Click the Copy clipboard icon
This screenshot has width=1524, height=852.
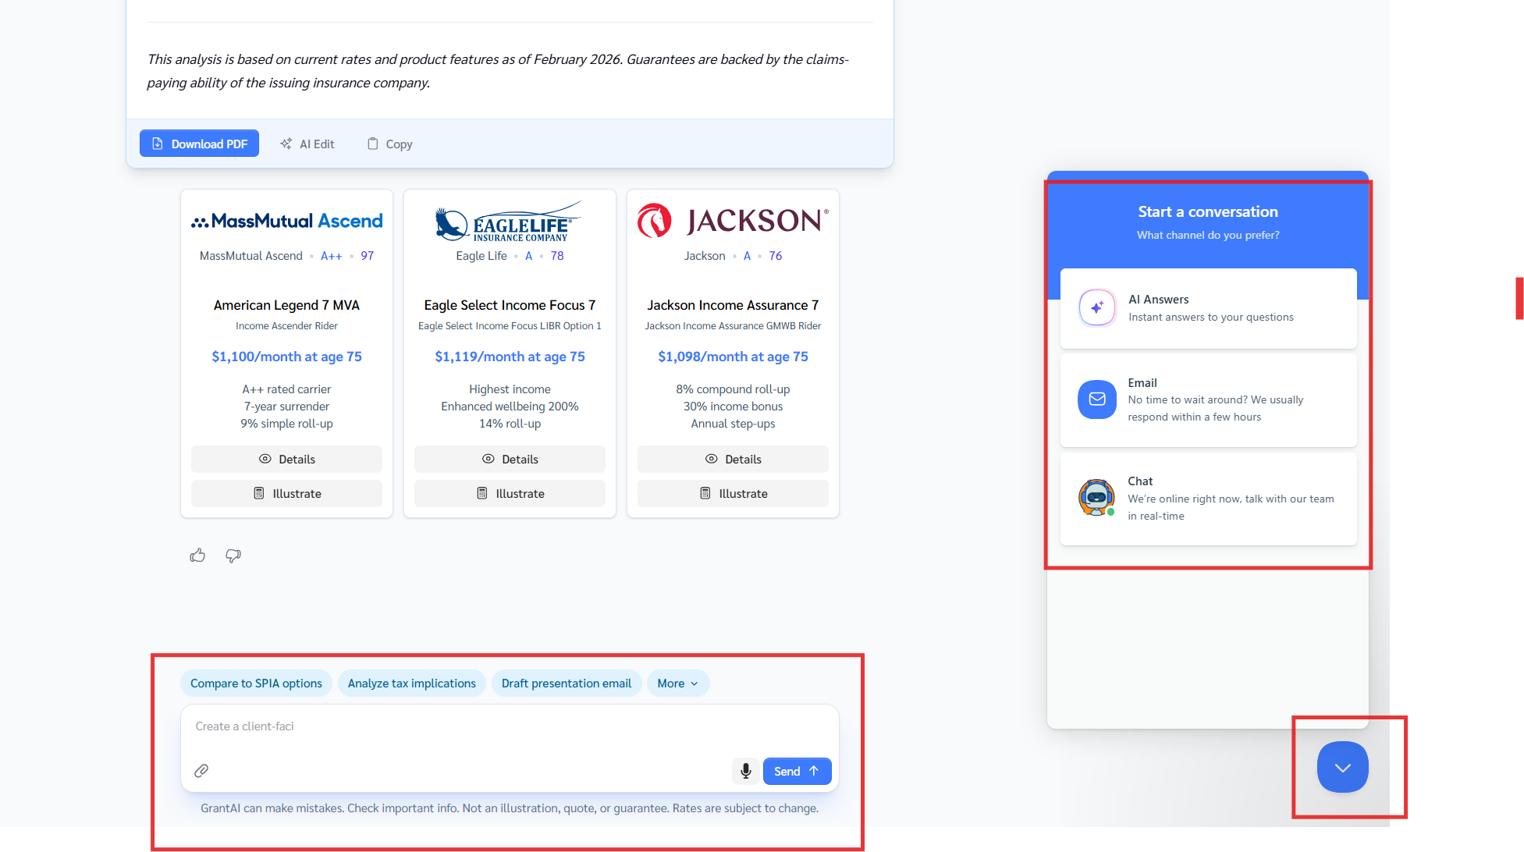click(x=373, y=144)
